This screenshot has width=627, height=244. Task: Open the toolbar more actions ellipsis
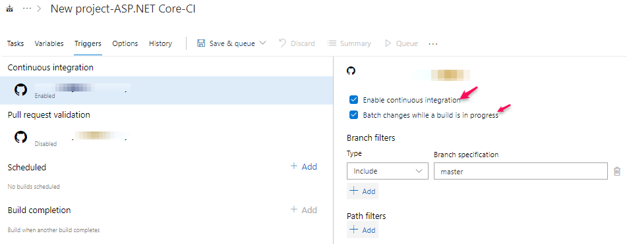point(433,44)
